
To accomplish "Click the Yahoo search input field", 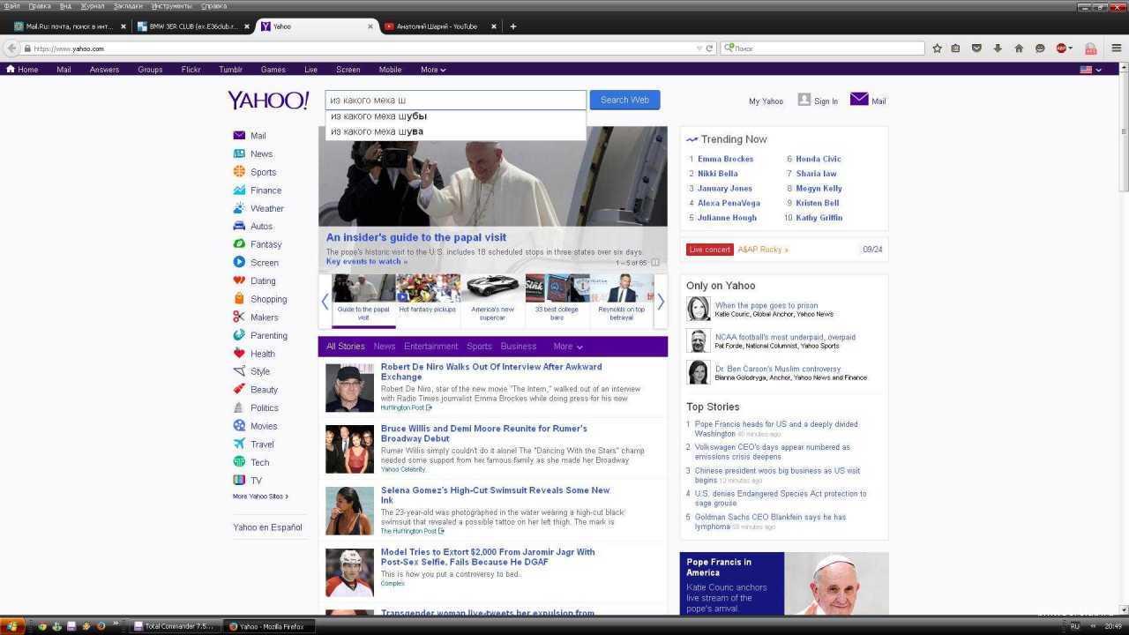I will (x=455, y=101).
